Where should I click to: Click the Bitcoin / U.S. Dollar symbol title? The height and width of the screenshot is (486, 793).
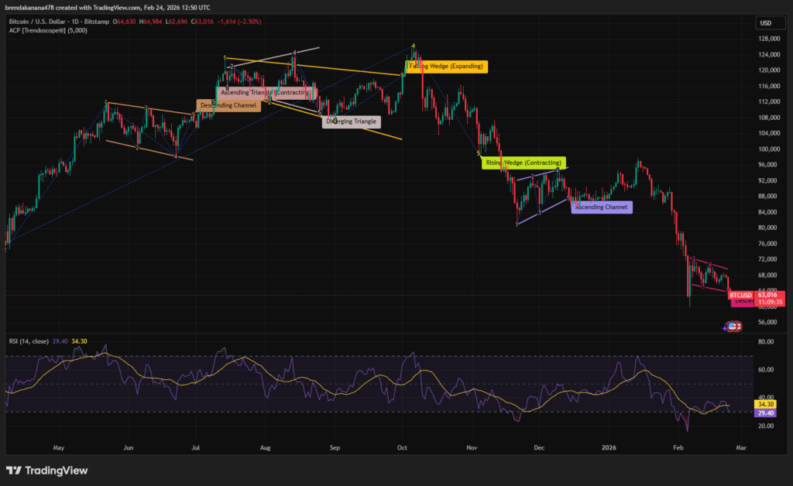37,22
